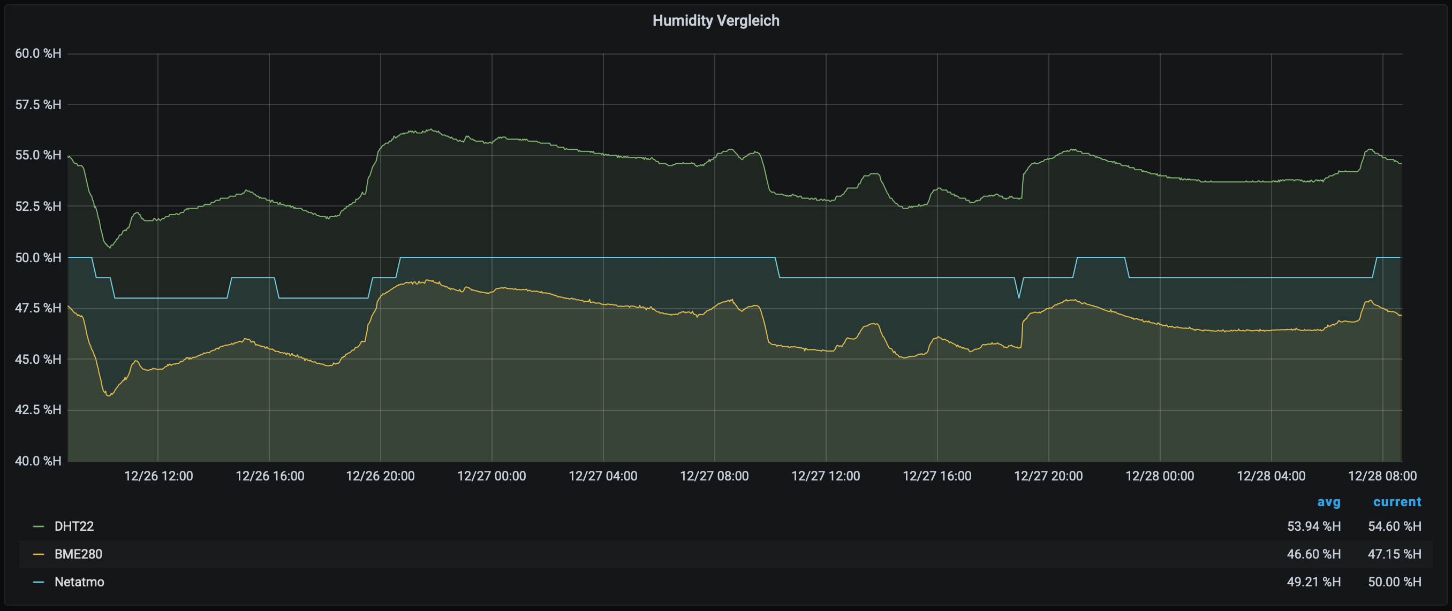Viewport: 1452px width, 611px height.
Task: Click the 12/27 00:00 time axis label
Action: point(491,476)
